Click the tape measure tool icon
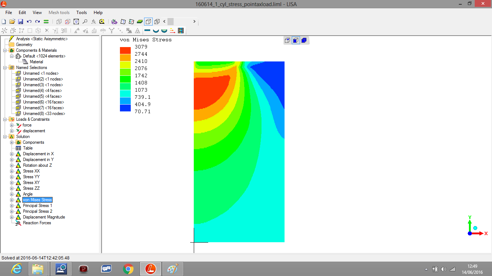492x276 pixels. pos(102,22)
